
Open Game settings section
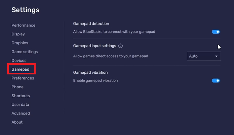point(25,52)
